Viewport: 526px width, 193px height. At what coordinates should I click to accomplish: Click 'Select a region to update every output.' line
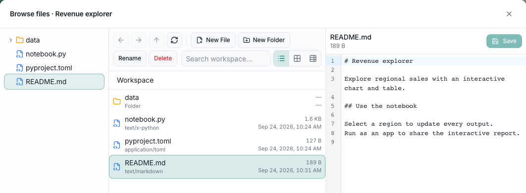(419, 124)
